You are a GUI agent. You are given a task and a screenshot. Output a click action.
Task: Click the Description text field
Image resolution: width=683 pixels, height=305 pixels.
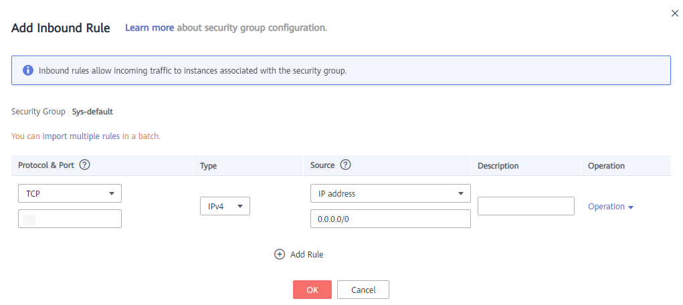[x=526, y=206]
